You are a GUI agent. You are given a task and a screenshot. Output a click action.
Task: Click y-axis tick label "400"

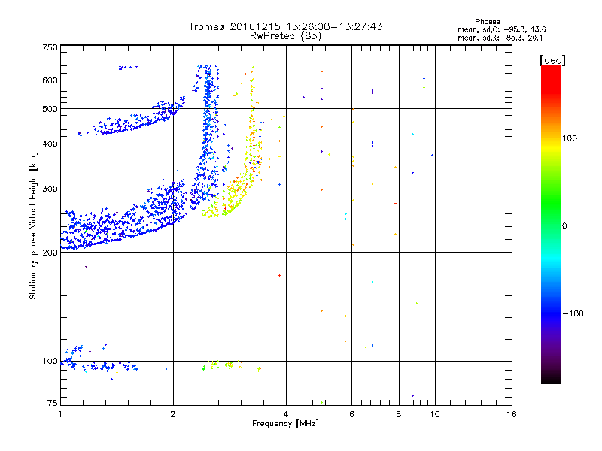50,144
